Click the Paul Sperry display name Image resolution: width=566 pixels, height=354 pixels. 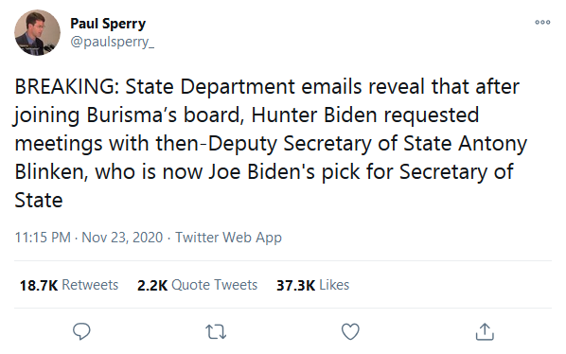pyautogui.click(x=108, y=24)
